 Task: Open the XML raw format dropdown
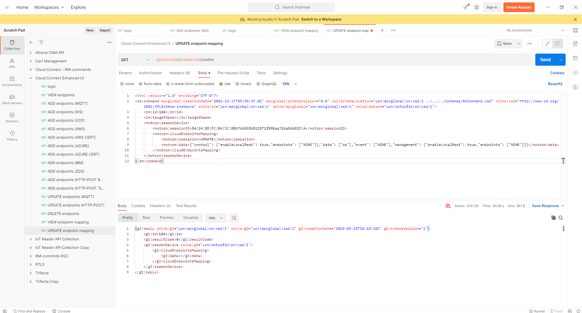289,84
